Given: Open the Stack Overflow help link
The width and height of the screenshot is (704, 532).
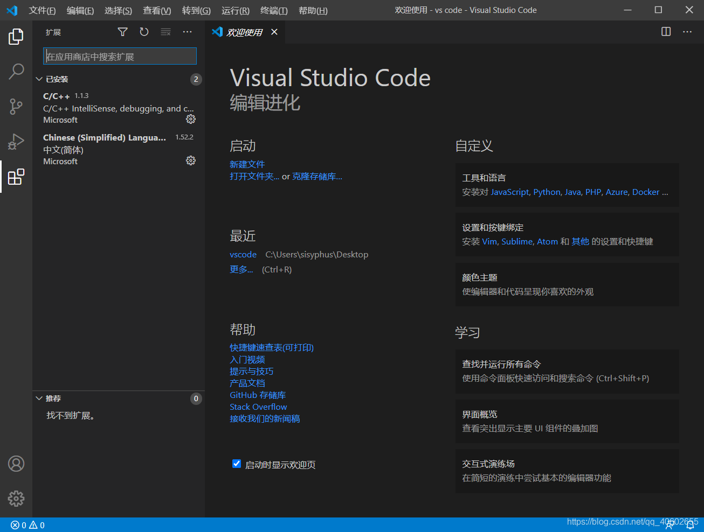Looking at the screenshot, I should pyautogui.click(x=258, y=407).
